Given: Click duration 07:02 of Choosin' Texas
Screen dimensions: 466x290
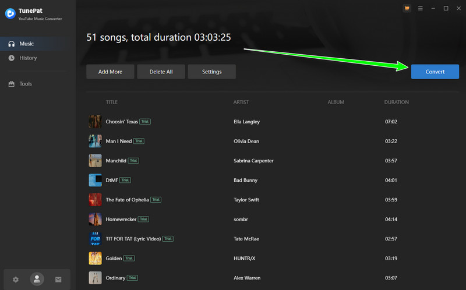Looking at the screenshot, I should [391, 122].
